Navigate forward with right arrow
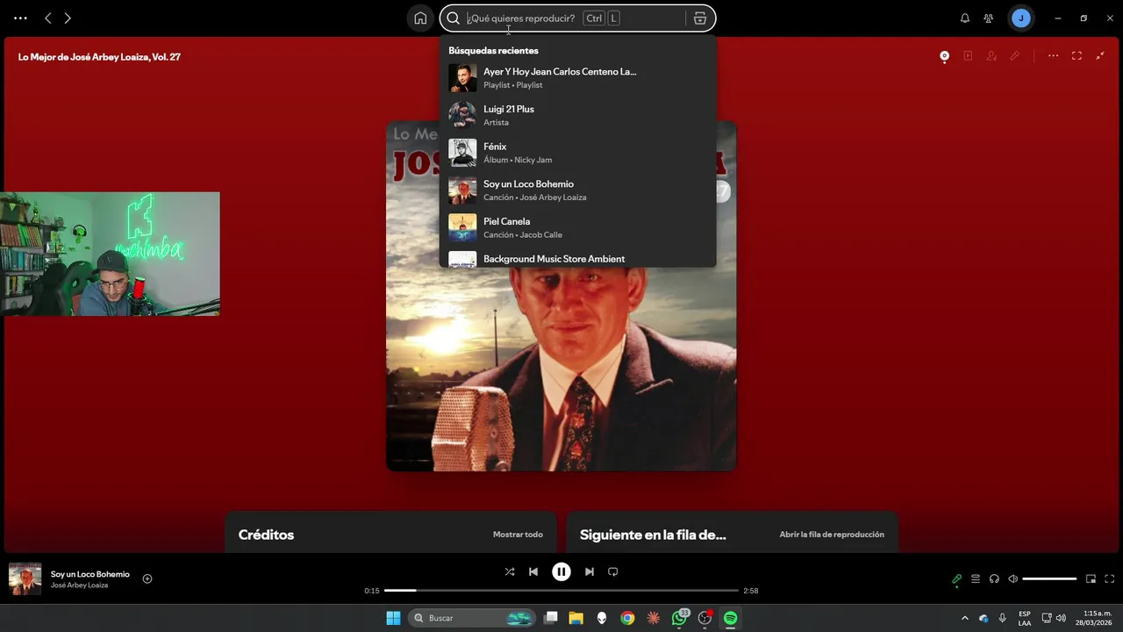Image resolution: width=1123 pixels, height=632 pixels. coord(68,18)
